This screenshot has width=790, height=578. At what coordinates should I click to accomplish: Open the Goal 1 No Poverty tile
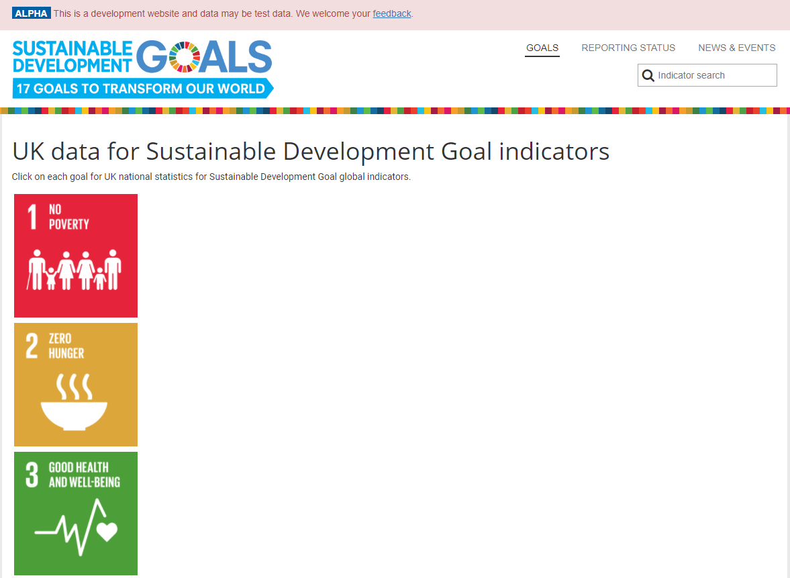(x=75, y=255)
